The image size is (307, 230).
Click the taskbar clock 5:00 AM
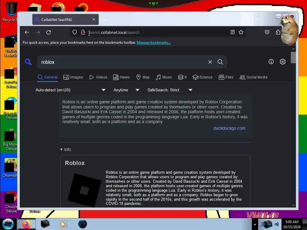(292, 224)
